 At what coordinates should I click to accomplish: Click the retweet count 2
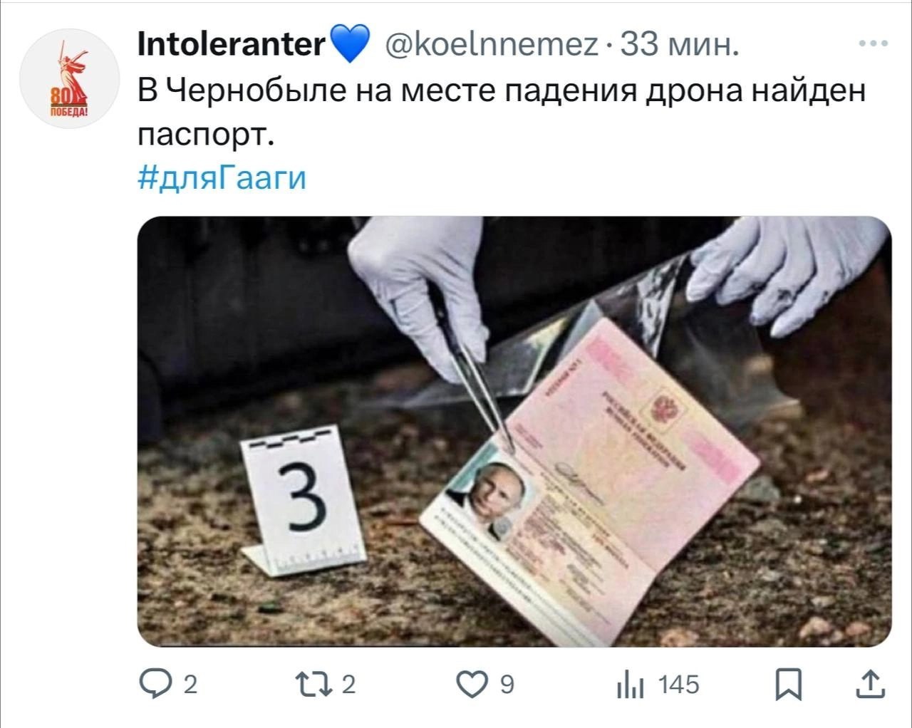348,685
